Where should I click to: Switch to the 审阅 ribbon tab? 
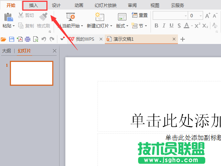(132, 5)
